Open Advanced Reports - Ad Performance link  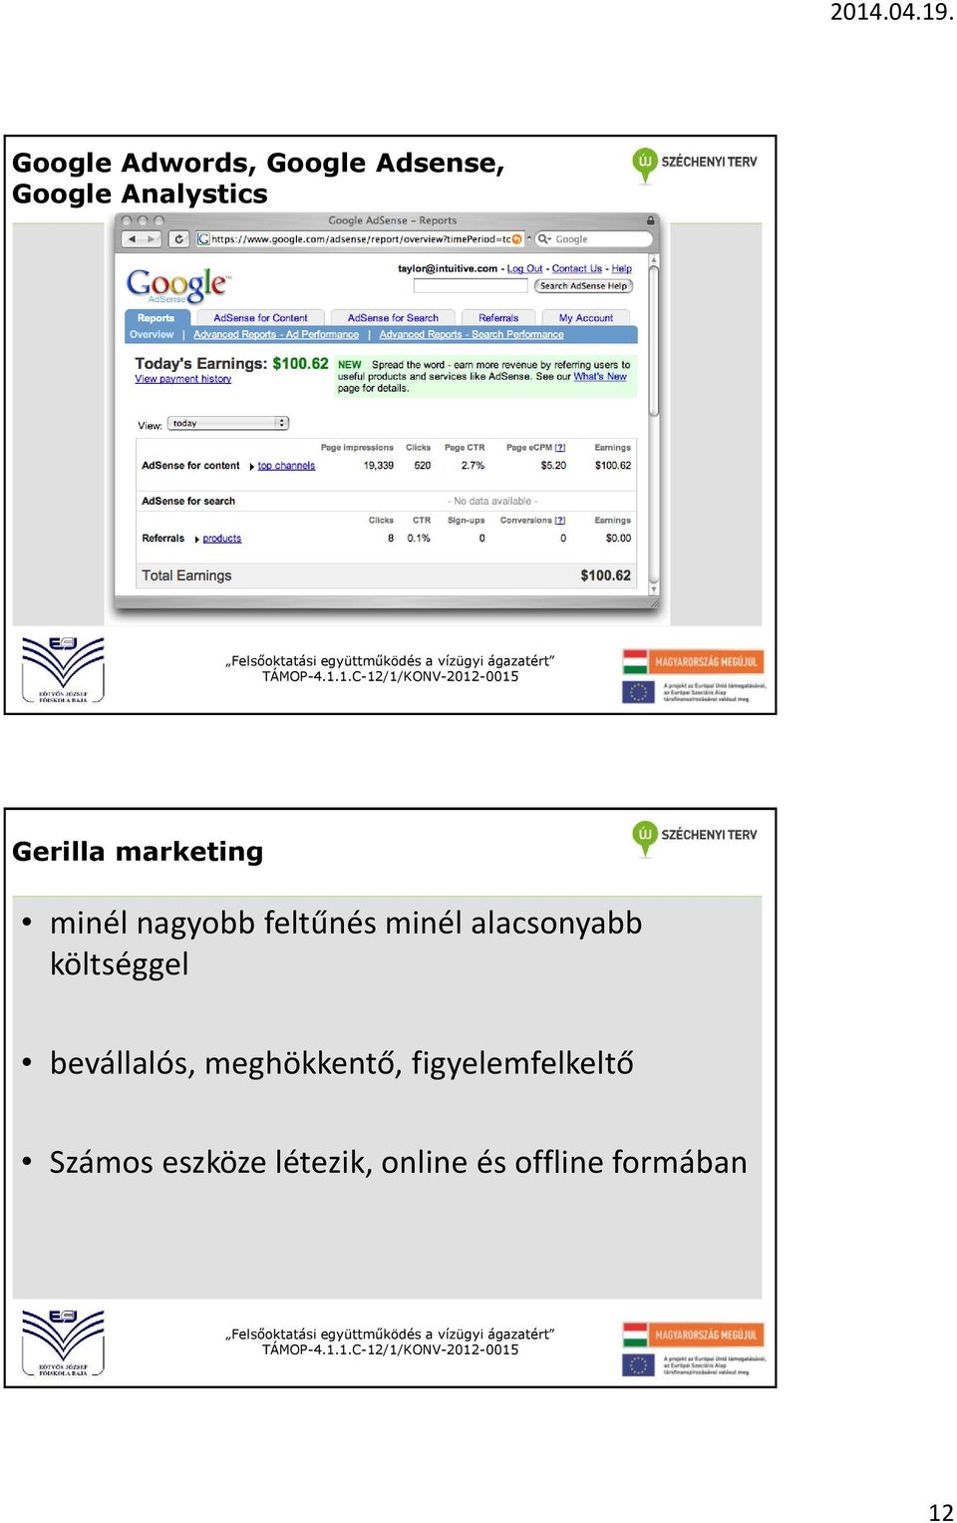pos(276,335)
